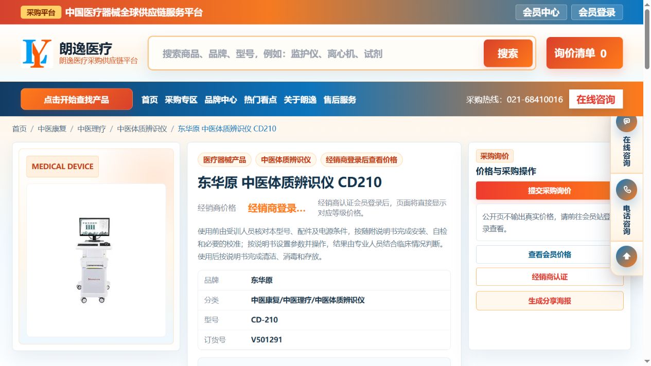Open 会员登录 in the top bar
651x366 pixels.
click(x=597, y=12)
